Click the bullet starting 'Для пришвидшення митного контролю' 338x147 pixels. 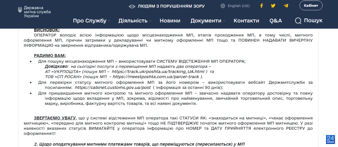click(x=175, y=99)
